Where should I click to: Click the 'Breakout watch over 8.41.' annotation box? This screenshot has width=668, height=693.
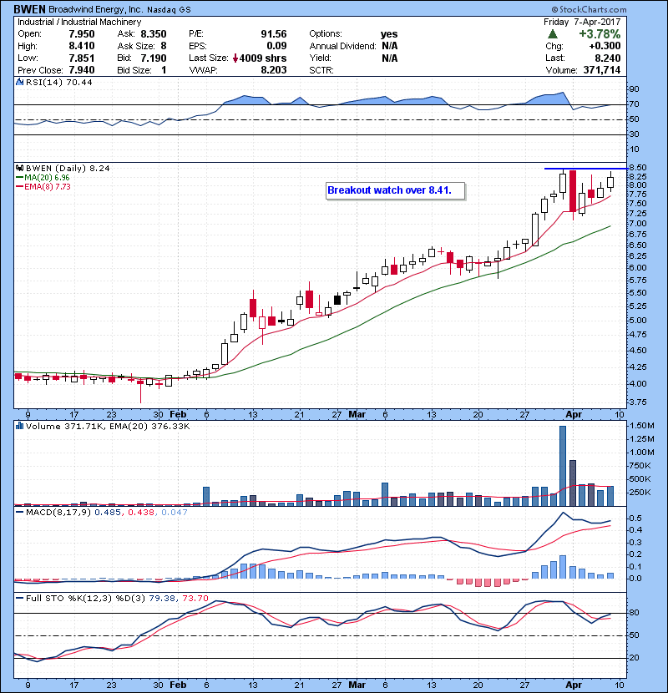[x=395, y=190]
